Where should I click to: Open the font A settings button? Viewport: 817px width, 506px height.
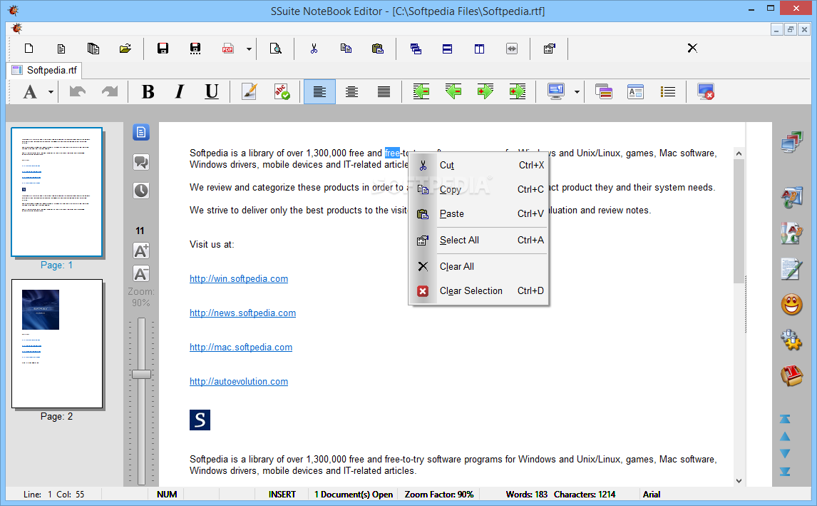30,92
